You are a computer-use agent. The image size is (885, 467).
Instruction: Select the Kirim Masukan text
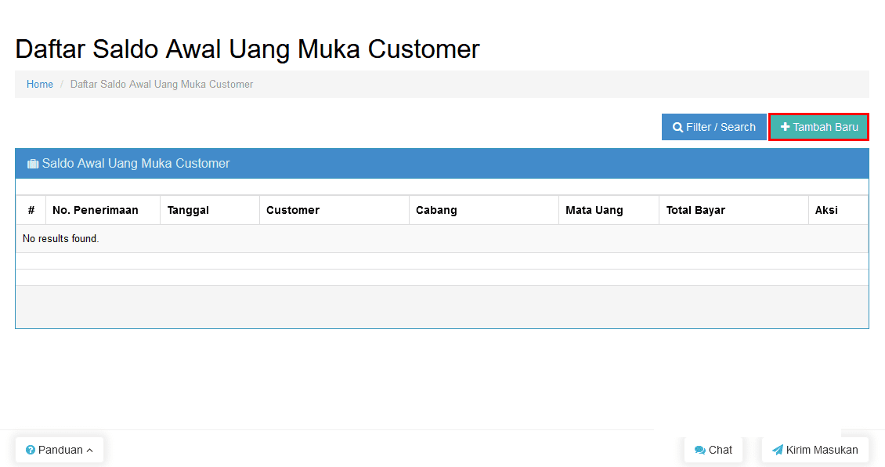coord(822,451)
